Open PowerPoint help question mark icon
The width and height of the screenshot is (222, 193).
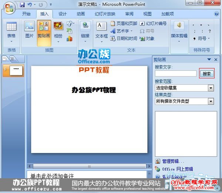(x=217, y=14)
